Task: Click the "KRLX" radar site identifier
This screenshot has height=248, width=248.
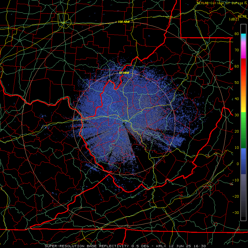Action: pos(161,246)
